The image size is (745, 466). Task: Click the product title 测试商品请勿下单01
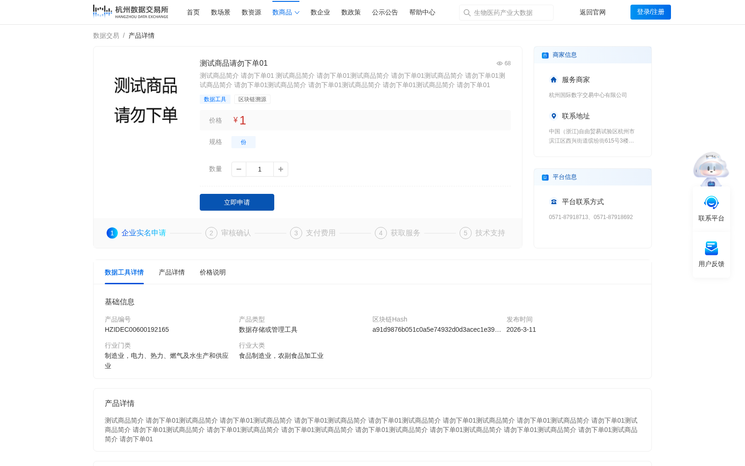click(234, 63)
